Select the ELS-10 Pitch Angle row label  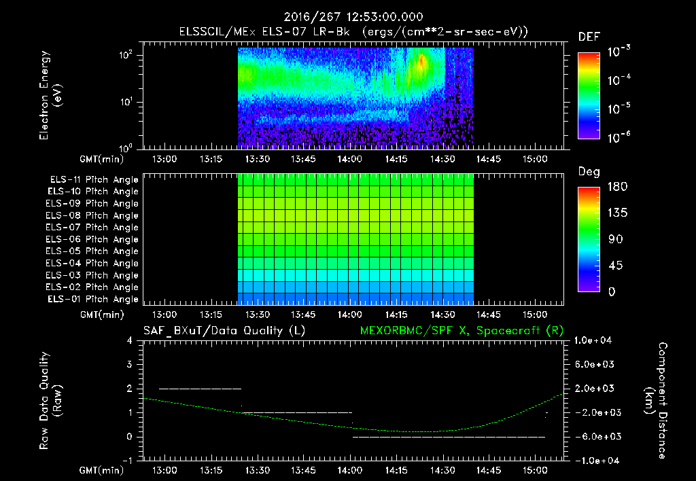(x=93, y=192)
